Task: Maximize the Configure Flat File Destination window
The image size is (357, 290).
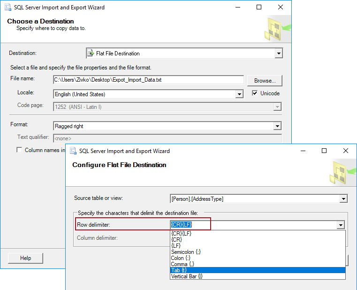Action: click(324, 151)
